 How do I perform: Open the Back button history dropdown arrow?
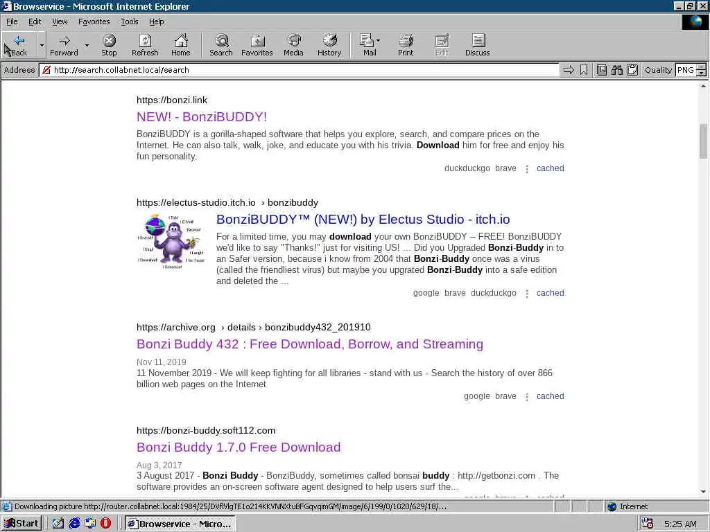click(42, 45)
